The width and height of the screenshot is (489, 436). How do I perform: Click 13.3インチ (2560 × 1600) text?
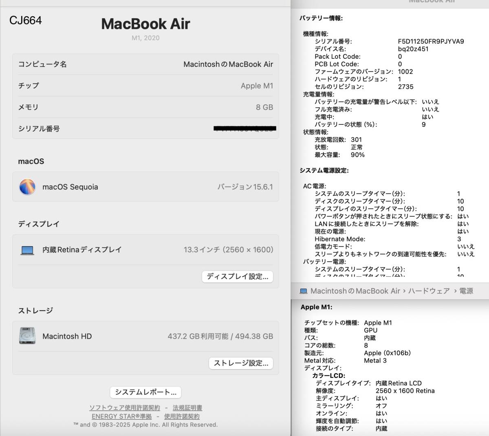(x=228, y=249)
